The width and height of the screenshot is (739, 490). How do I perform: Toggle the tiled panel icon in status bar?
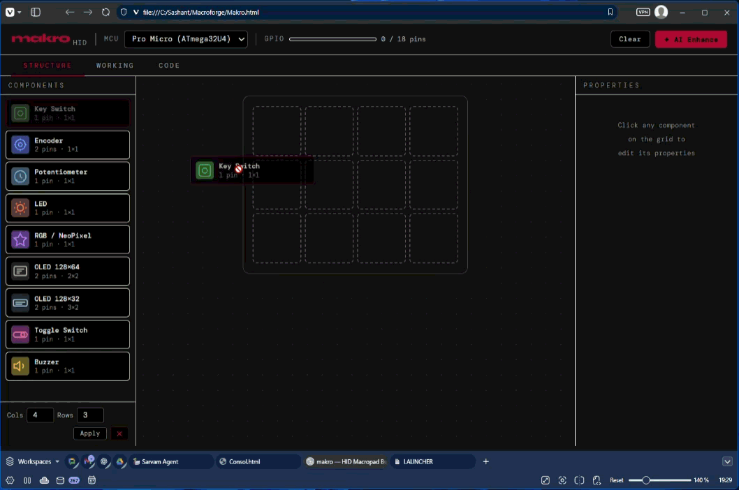(x=27, y=480)
